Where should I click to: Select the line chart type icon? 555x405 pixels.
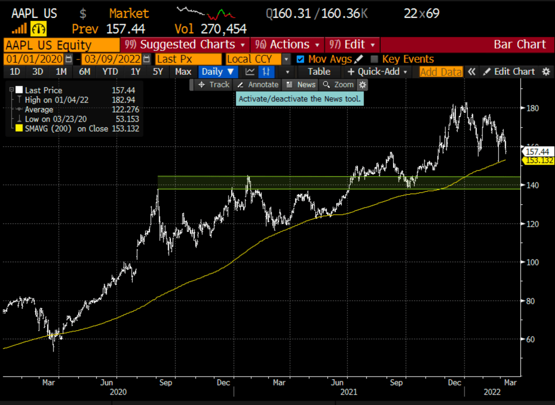pos(250,72)
